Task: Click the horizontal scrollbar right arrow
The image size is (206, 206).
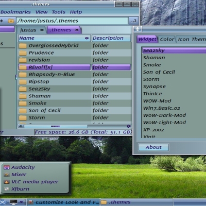Action: [129, 126]
